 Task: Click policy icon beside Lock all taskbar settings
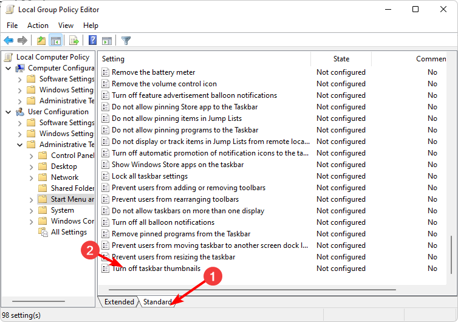(105, 176)
